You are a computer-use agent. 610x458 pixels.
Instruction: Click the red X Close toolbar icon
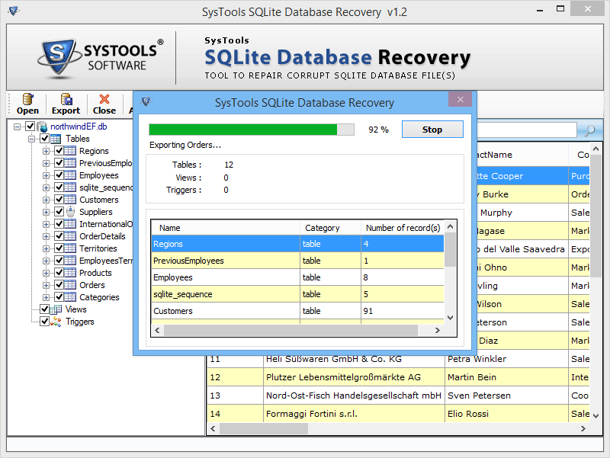pyautogui.click(x=104, y=99)
